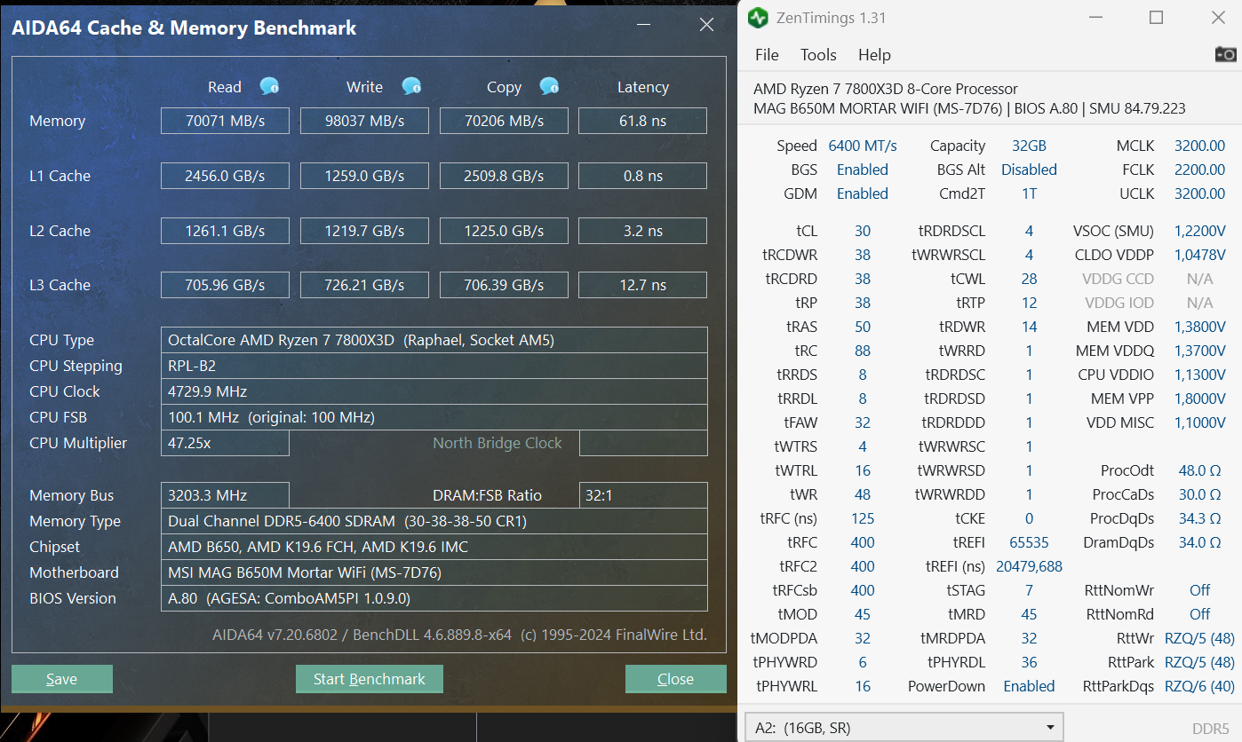Click the info icon beside Write
This screenshot has width=1242, height=742.
point(411,86)
